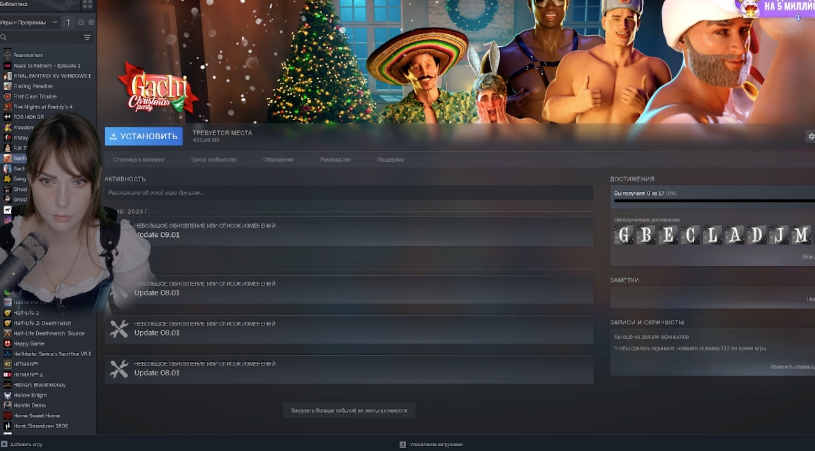Image resolution: width=815 pixels, height=451 pixels.
Task: Open the 'C' locked achievement icon
Action: 691,235
